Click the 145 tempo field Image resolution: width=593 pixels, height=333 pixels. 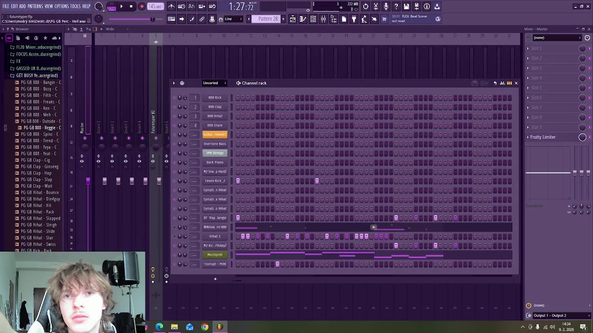(155, 6)
